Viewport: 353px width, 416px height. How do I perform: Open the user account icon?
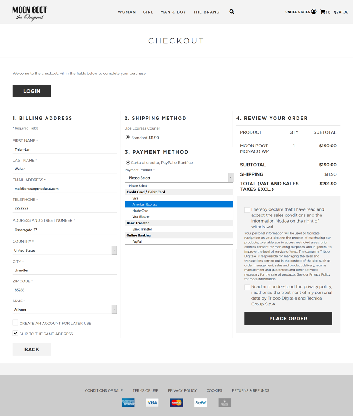pyautogui.click(x=314, y=12)
